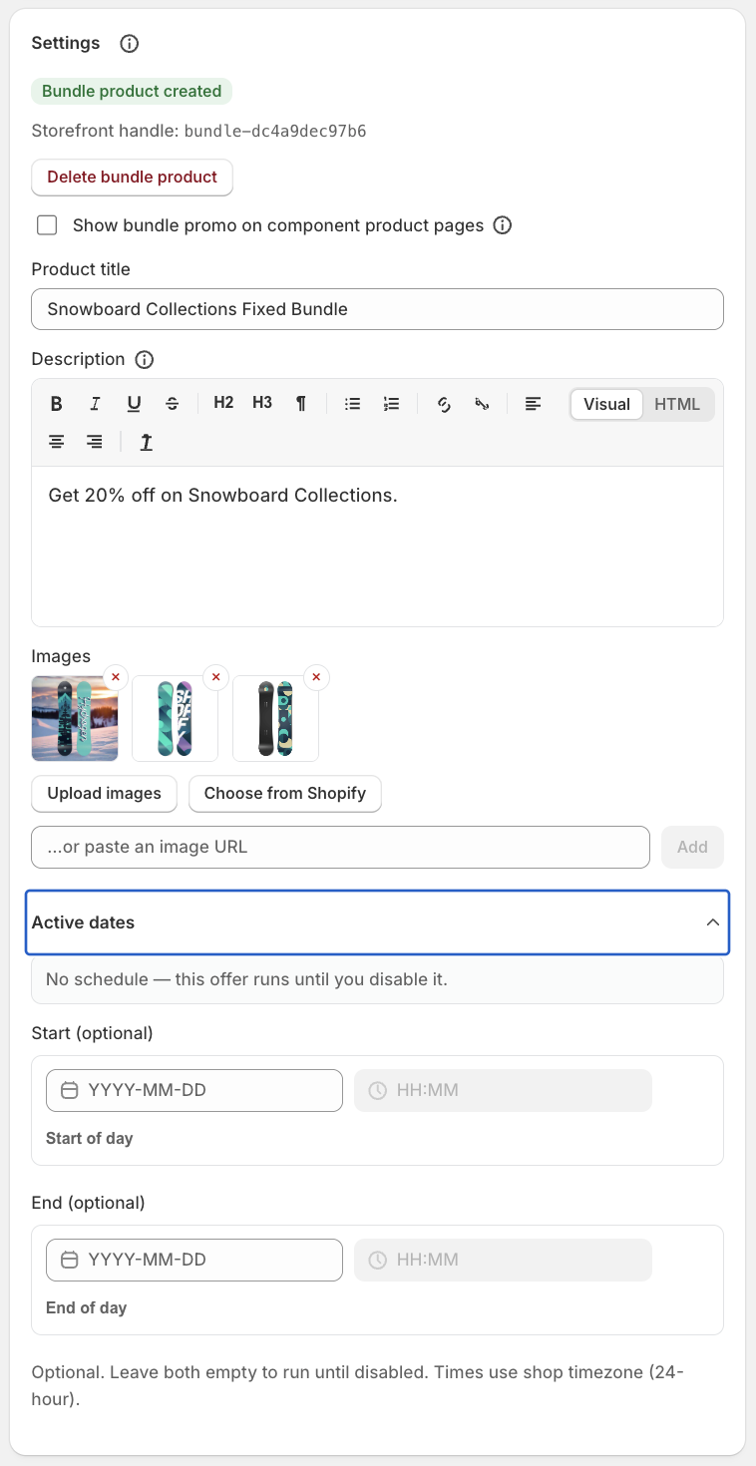Switch to paragraph format
Screen dimensions: 756x1466
click(300, 404)
